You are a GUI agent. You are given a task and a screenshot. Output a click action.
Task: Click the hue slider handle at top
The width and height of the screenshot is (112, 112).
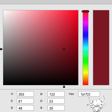(86, 11)
